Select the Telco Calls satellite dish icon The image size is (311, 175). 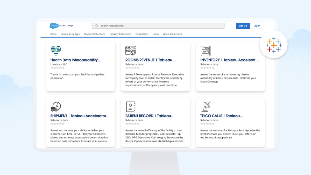click(x=206, y=107)
